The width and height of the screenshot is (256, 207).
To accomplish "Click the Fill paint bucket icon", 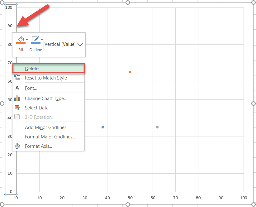I will click(x=20, y=39).
